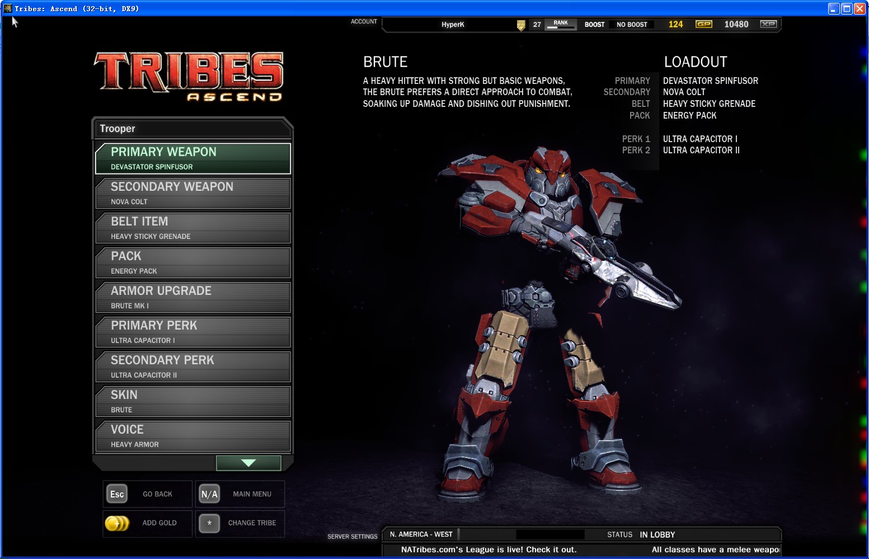Click HEAVY STICKY GRENADE in the loadout summary
Viewport: 869px width, 559px height.
click(709, 104)
